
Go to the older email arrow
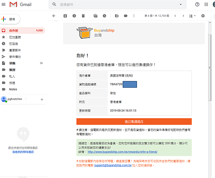(183, 16)
